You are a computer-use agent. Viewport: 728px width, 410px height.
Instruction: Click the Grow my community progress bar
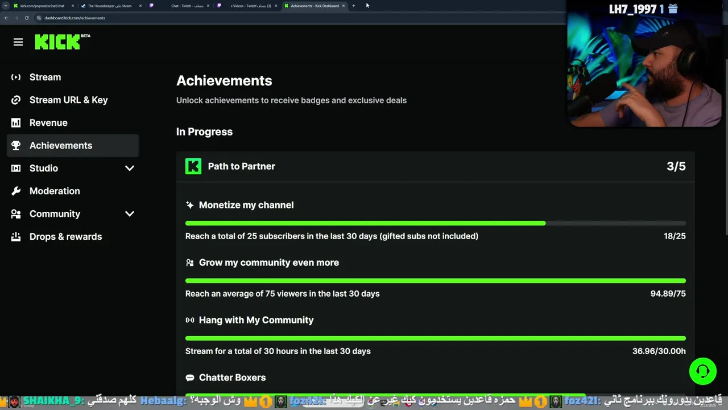click(x=436, y=281)
